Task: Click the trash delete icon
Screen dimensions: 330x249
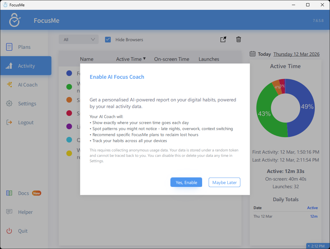Action: 238,39
